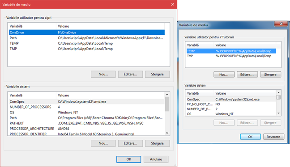Image resolution: width=290 pixels, height=167 pixels.
Task: Select the TMP variable in cipri's list
Action: point(87,49)
